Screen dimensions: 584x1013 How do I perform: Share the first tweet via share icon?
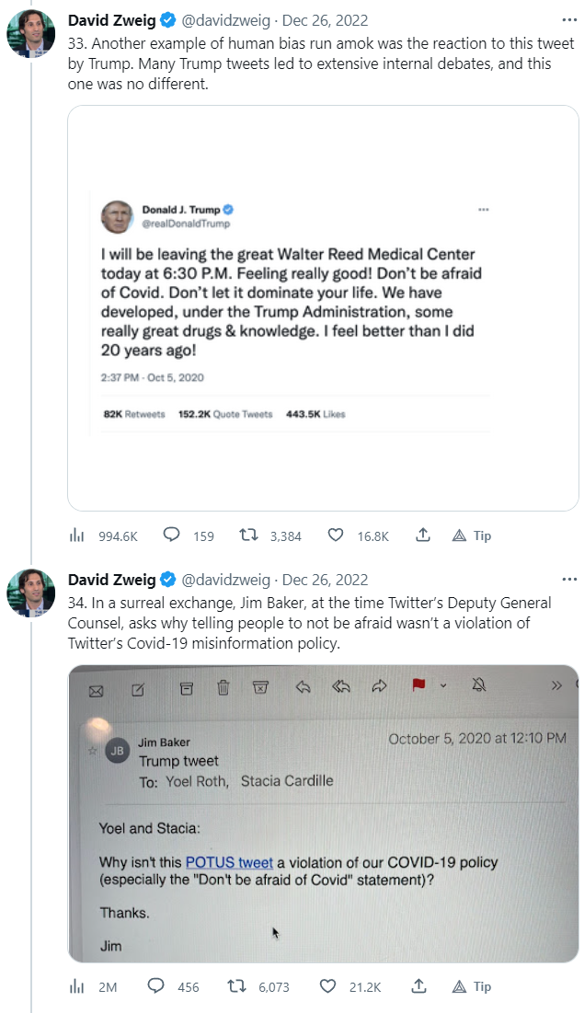pos(422,535)
